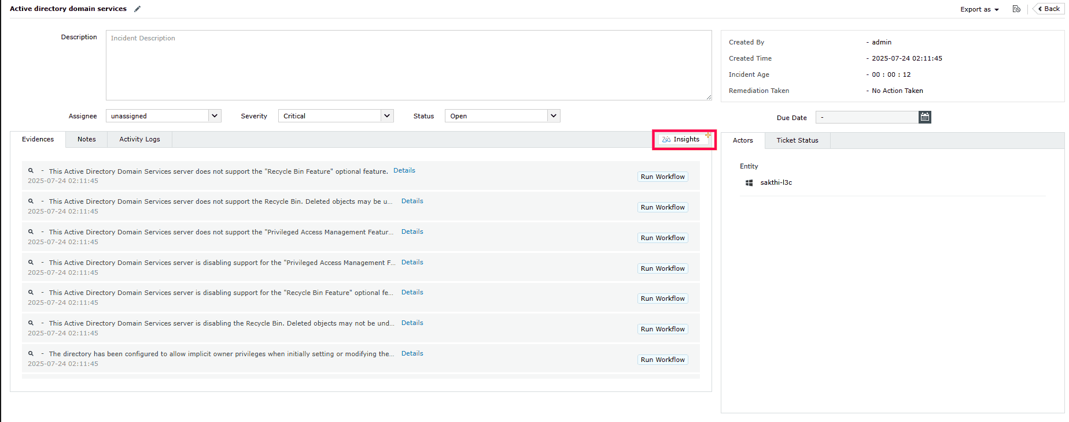The image size is (1069, 422).
Task: Click magnifier icon on "Recycle Bin Feature" optional feature row
Action: click(31, 171)
